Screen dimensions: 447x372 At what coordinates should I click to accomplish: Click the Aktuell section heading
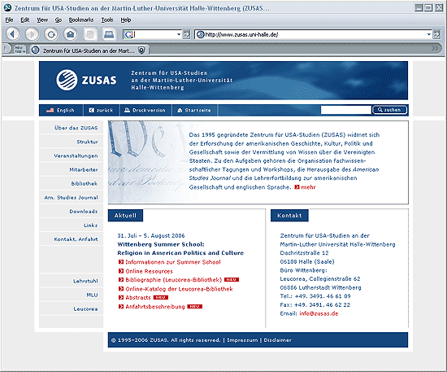pyautogui.click(x=125, y=216)
